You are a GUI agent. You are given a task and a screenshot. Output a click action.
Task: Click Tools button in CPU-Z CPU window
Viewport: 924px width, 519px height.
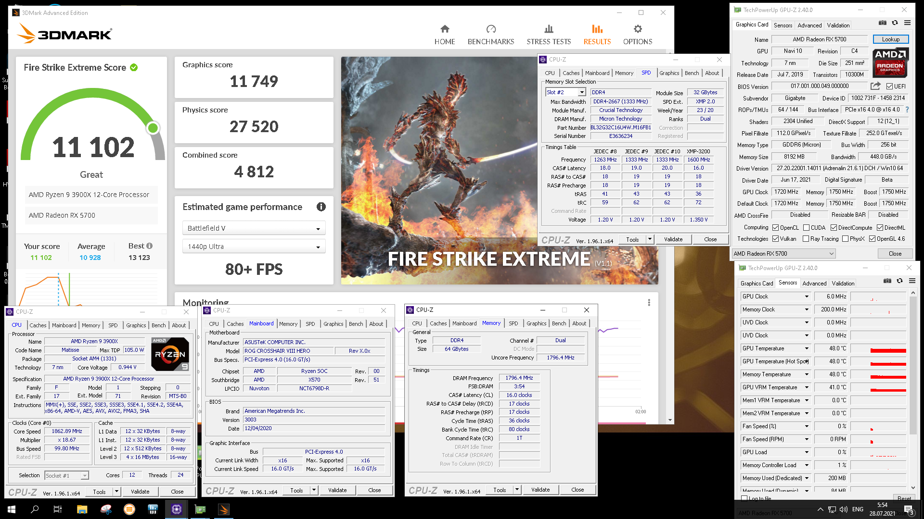click(99, 492)
